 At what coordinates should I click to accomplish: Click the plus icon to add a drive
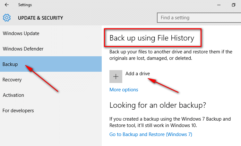(x=116, y=77)
